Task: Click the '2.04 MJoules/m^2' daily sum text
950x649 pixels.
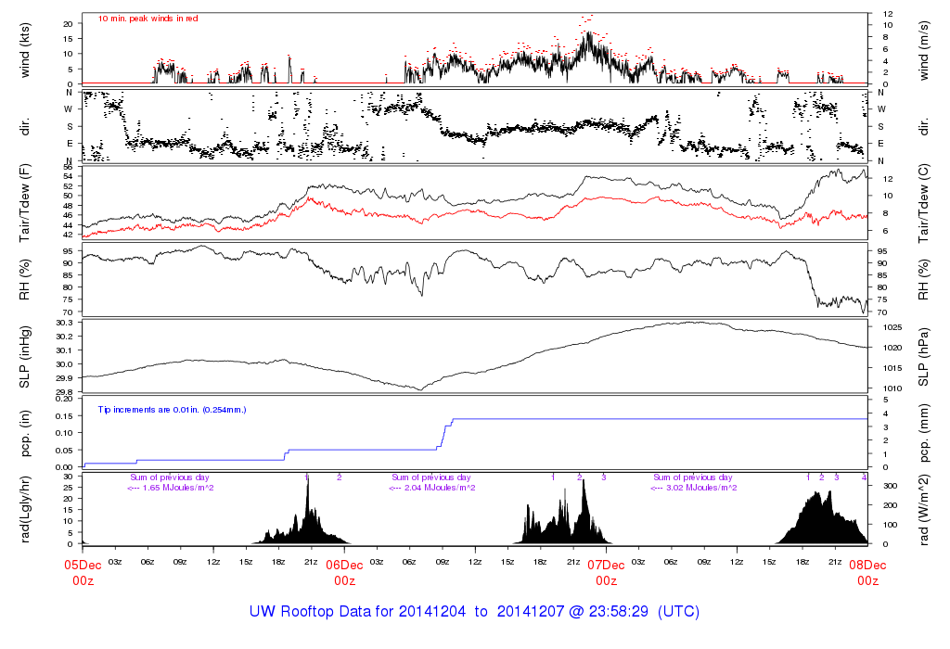Action: tap(440, 488)
